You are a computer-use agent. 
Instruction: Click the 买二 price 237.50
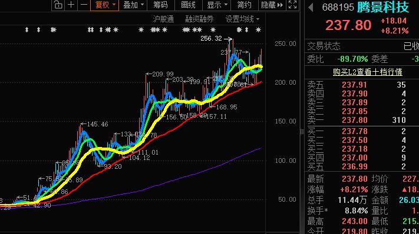click(x=354, y=140)
